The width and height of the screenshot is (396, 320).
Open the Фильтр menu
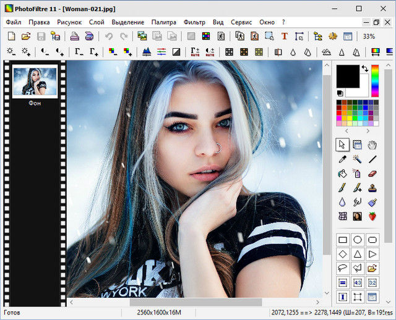coord(194,22)
